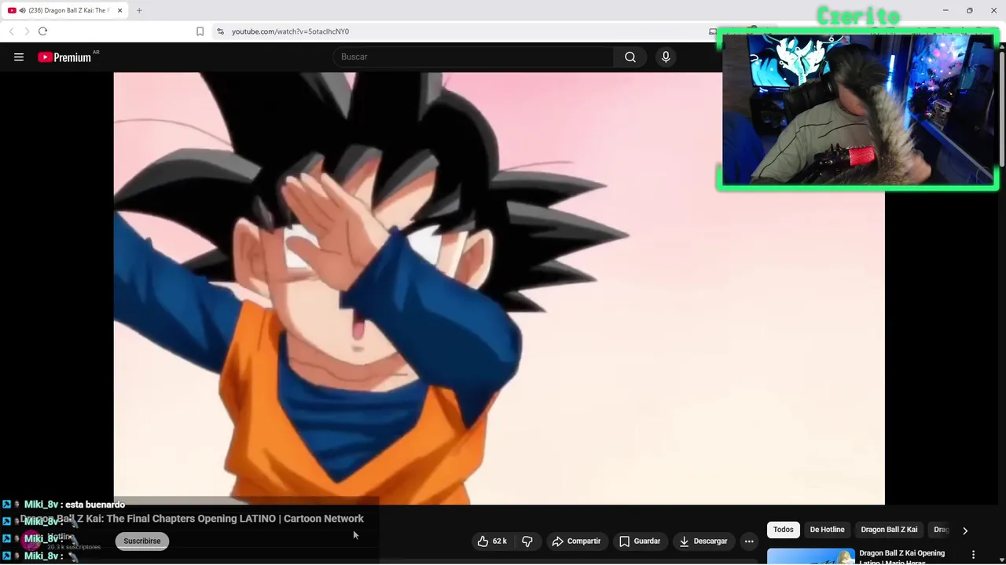Close the Dragon Ball Z Kai tab
This screenshot has height=565, width=1006.
(x=119, y=10)
